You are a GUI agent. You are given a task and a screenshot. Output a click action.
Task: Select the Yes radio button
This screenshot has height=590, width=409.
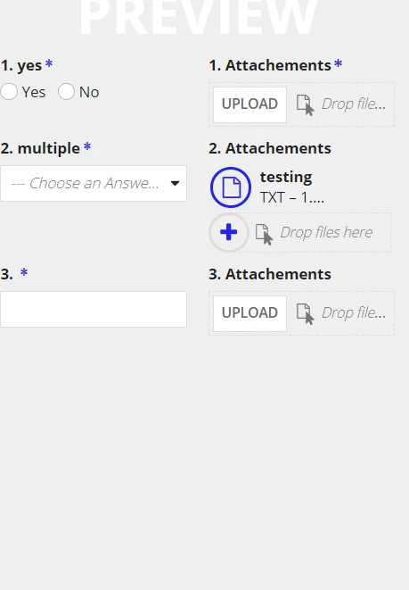(x=9, y=92)
